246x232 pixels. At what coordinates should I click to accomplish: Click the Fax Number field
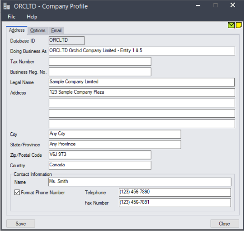tap(175, 203)
